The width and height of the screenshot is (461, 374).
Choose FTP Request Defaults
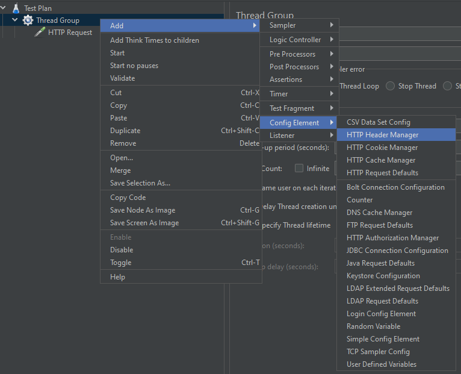396,225
